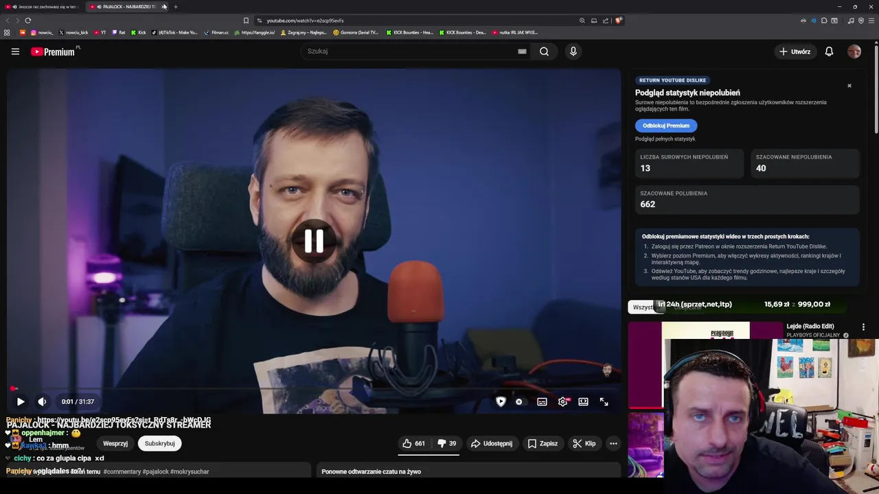Screen dimensions: 879x494
Task: Open the Filman.cc bookmark
Action: point(216,32)
